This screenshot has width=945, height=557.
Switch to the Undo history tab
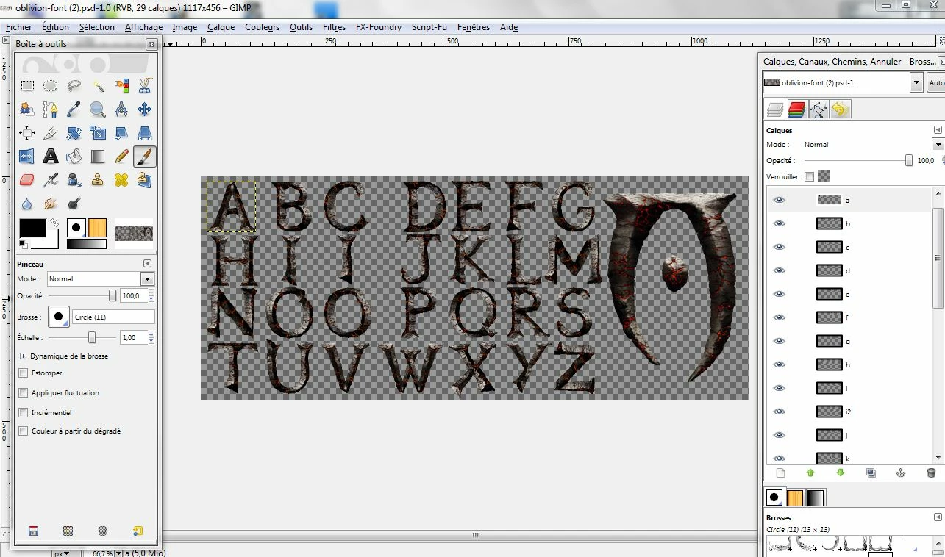click(840, 110)
